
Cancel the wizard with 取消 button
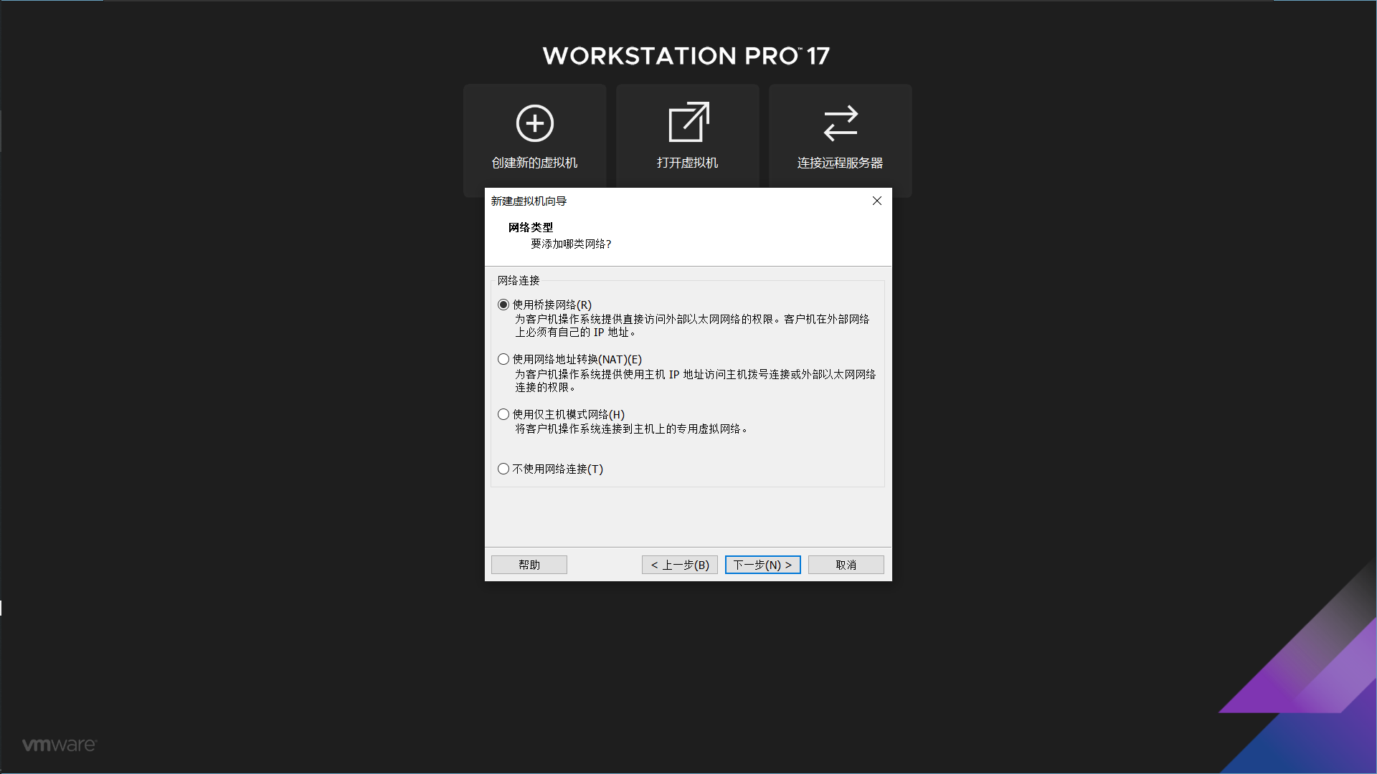point(846,565)
